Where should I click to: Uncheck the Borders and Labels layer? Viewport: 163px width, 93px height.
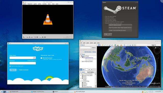tap(83, 75)
